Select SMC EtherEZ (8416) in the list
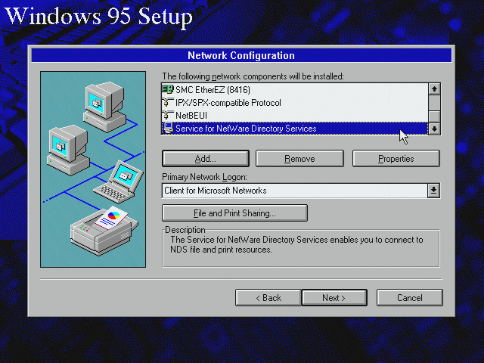Viewport: 484px width, 363px height. (294, 89)
